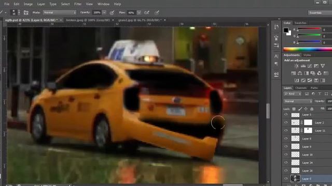Viewport: 332px width, 186px height.
Task: Filter layers by pixel layers
Action: point(307,94)
